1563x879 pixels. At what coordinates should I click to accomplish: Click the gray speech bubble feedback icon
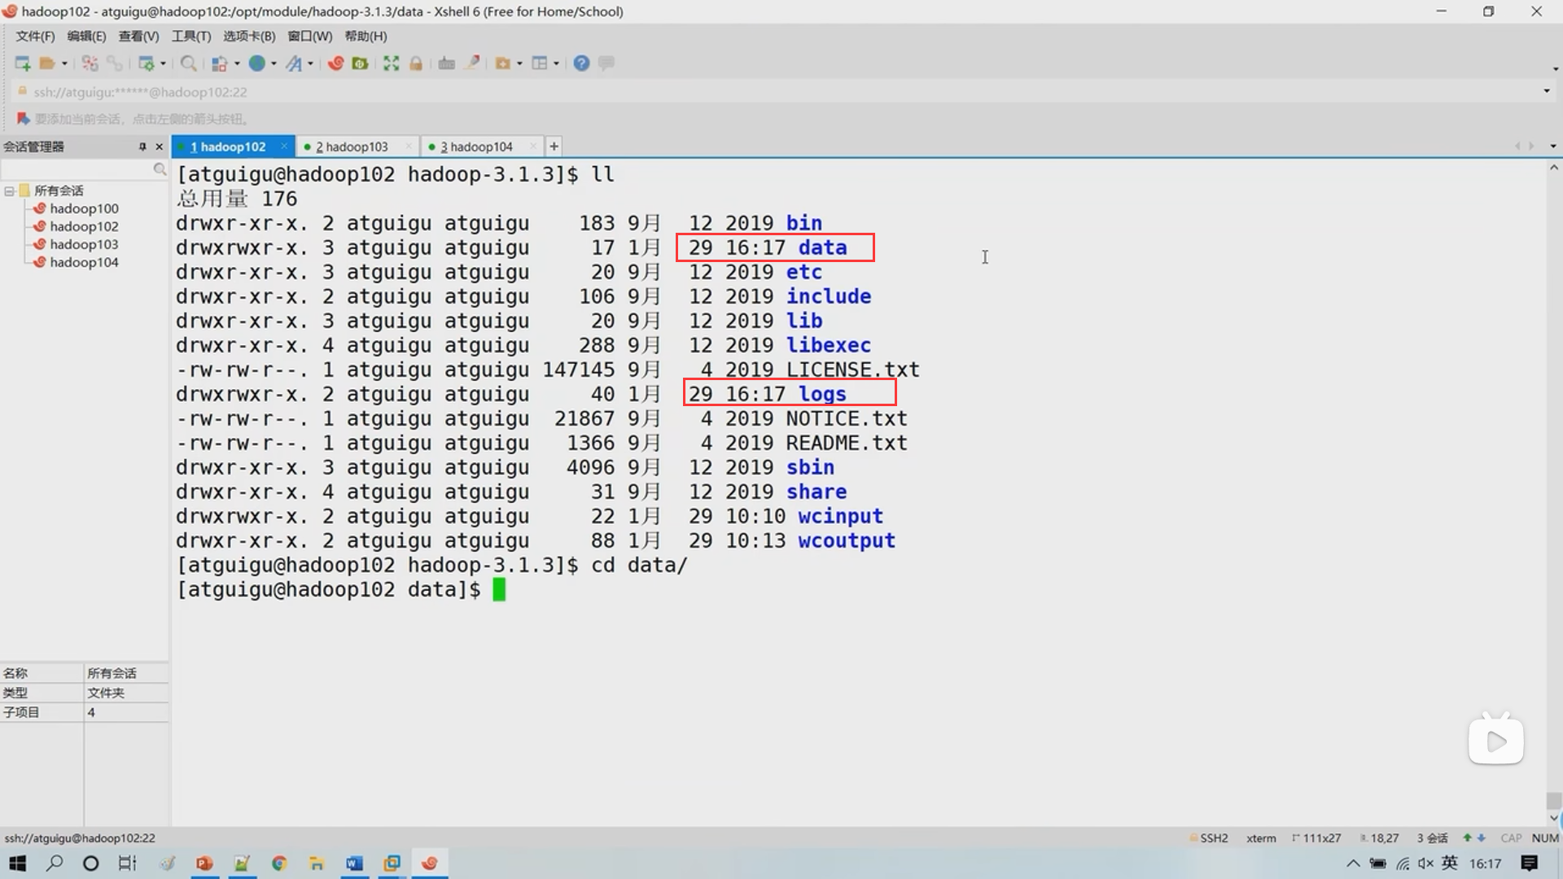[x=606, y=63]
